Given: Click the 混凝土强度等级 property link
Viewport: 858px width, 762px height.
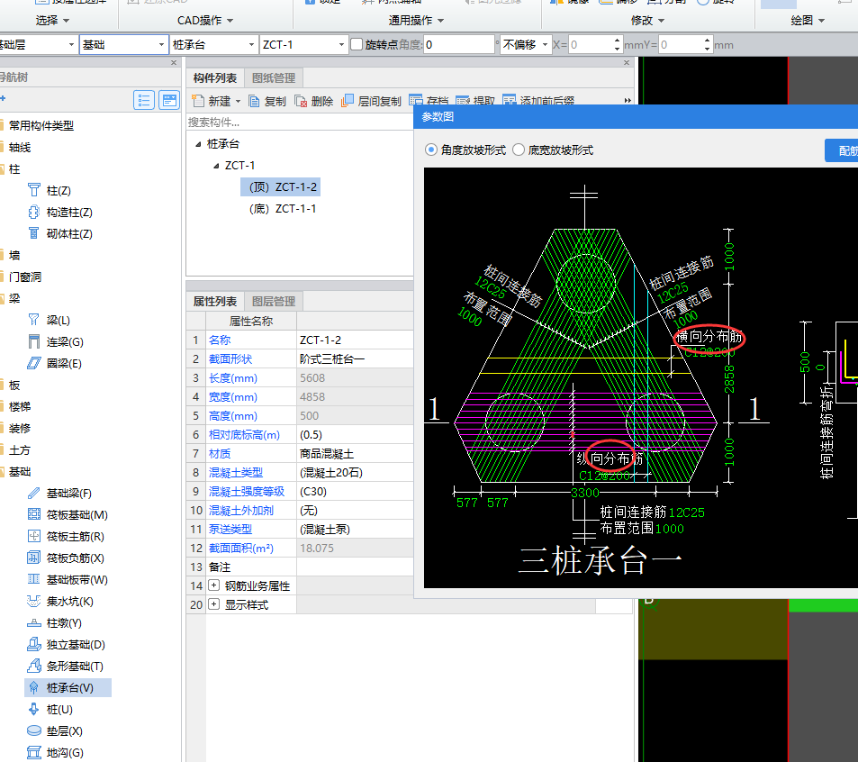Looking at the screenshot, I should [x=247, y=492].
